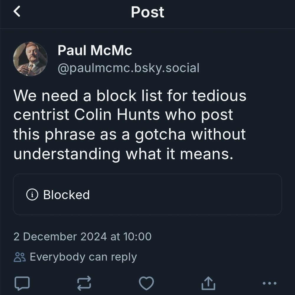Like the post with the heart icon
This screenshot has width=295, height=295.
tap(147, 284)
